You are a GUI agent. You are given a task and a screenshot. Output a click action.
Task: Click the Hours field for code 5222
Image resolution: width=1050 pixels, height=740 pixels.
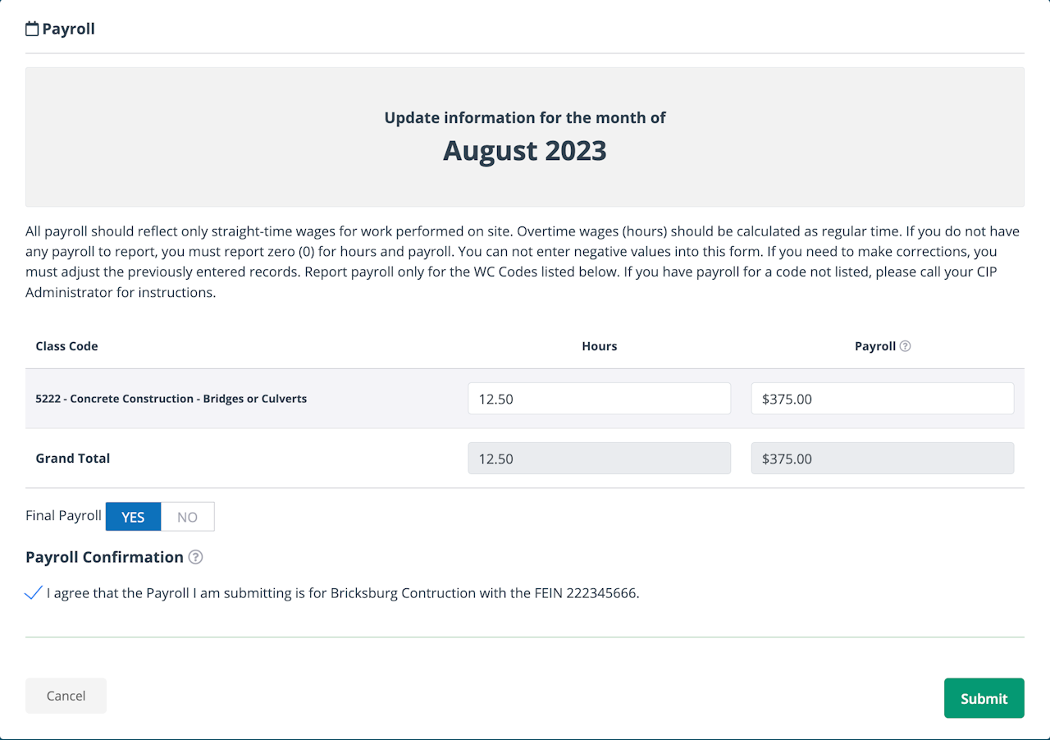[599, 399]
